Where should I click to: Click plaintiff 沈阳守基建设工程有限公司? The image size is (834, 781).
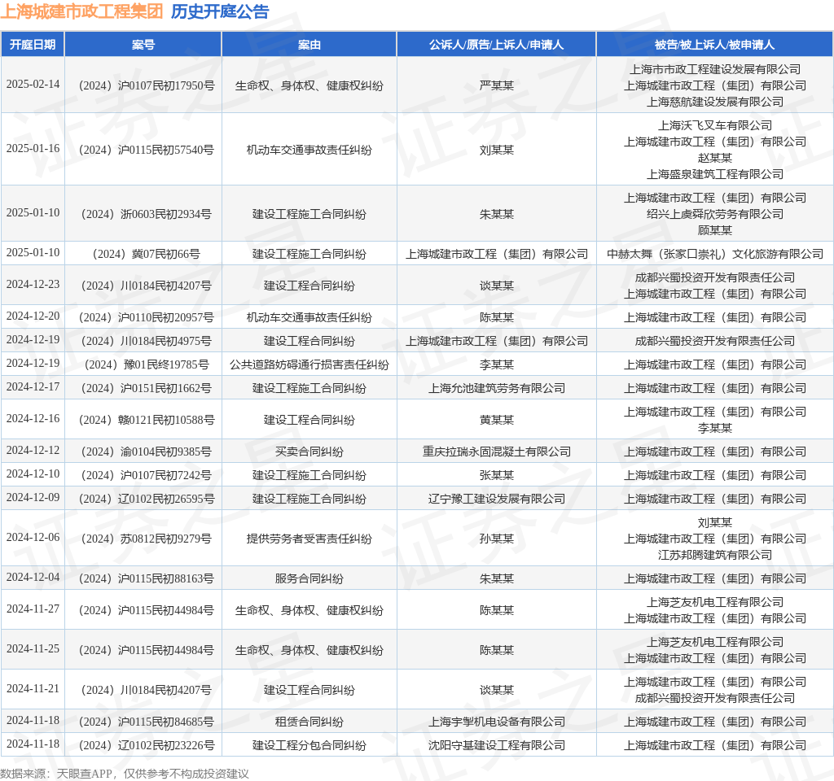pos(497,745)
